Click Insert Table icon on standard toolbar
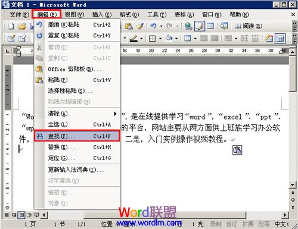 210,26
